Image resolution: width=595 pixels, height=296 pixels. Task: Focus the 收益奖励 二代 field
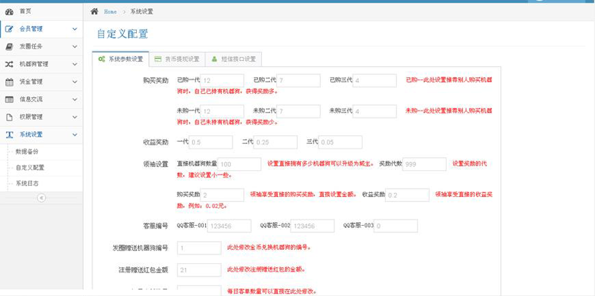tap(275, 142)
